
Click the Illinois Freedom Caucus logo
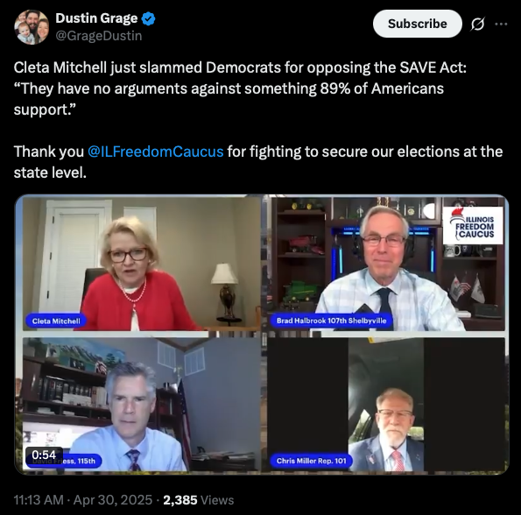click(x=473, y=225)
